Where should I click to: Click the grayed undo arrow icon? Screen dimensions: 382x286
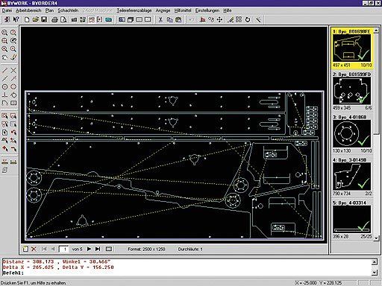(x=192, y=19)
